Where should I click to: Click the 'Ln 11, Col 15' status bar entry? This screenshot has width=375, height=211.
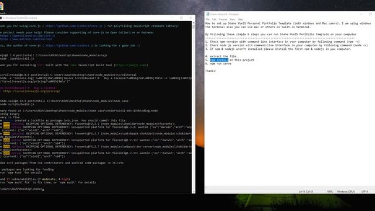(x=306, y=192)
